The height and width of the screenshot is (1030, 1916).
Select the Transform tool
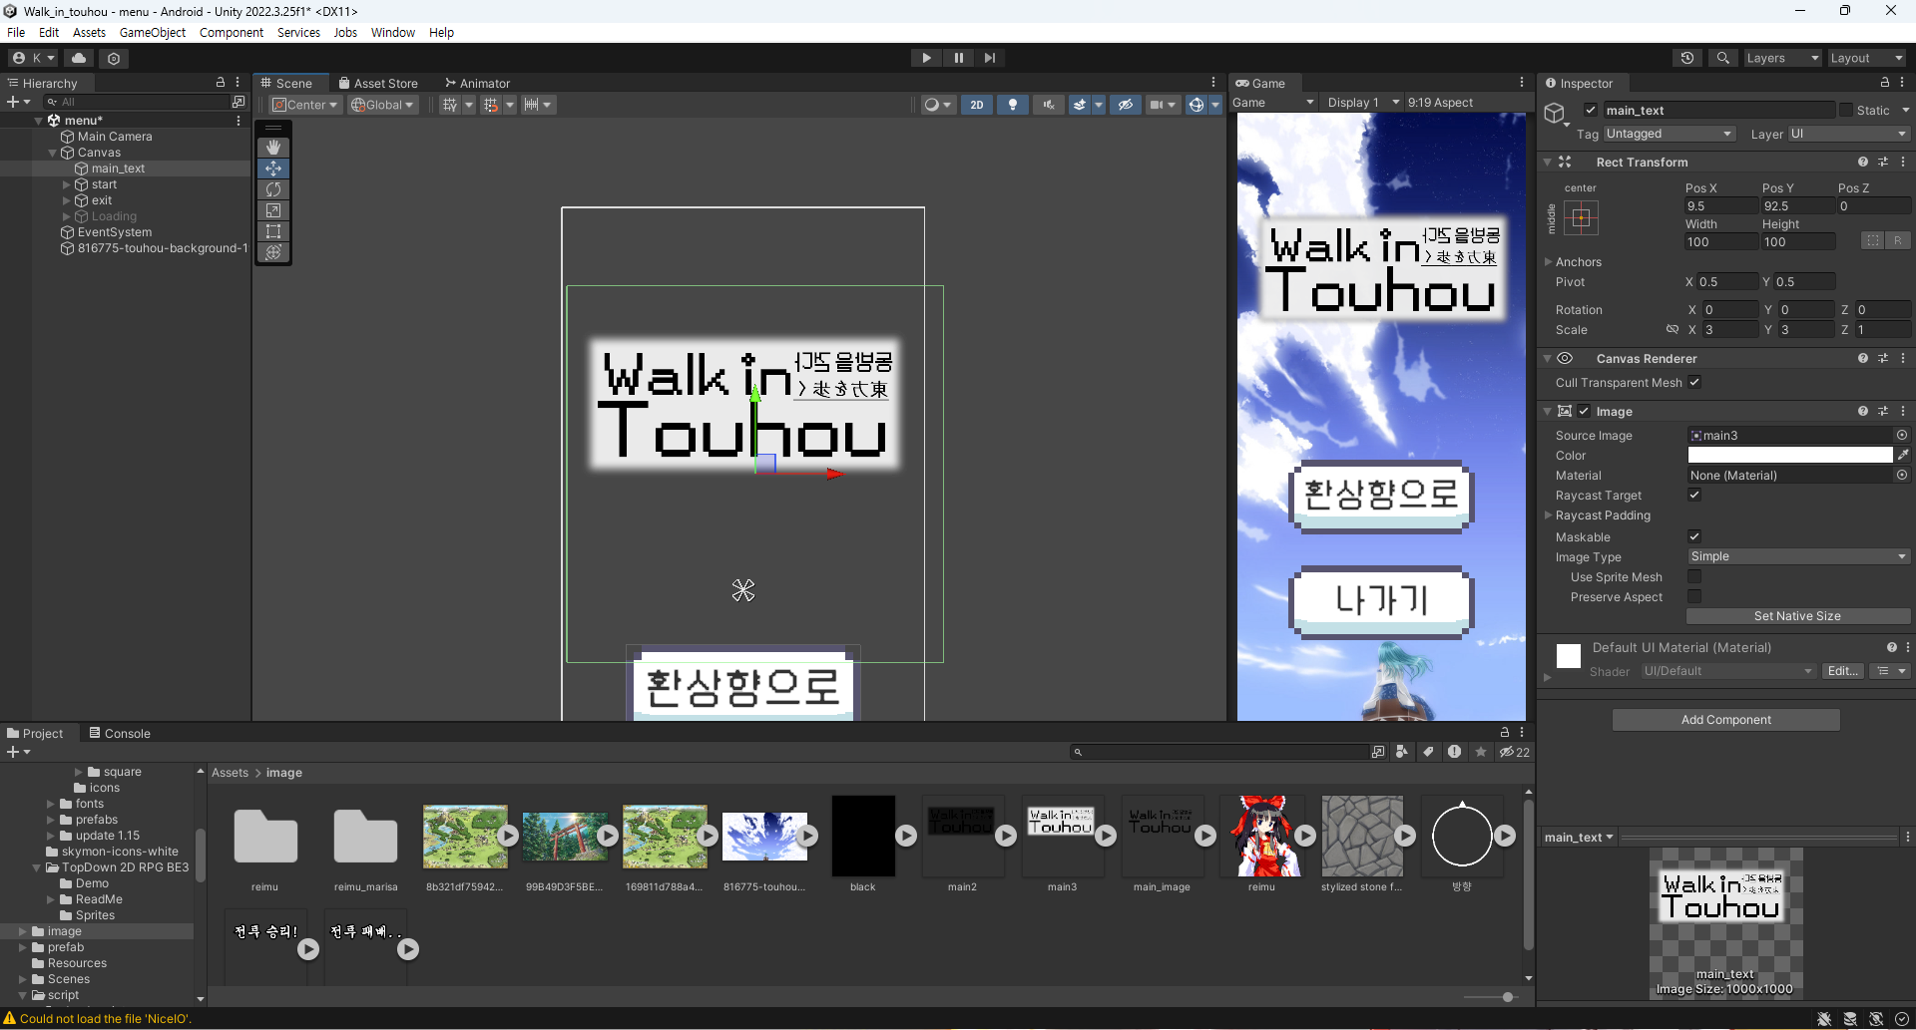pyautogui.click(x=273, y=252)
